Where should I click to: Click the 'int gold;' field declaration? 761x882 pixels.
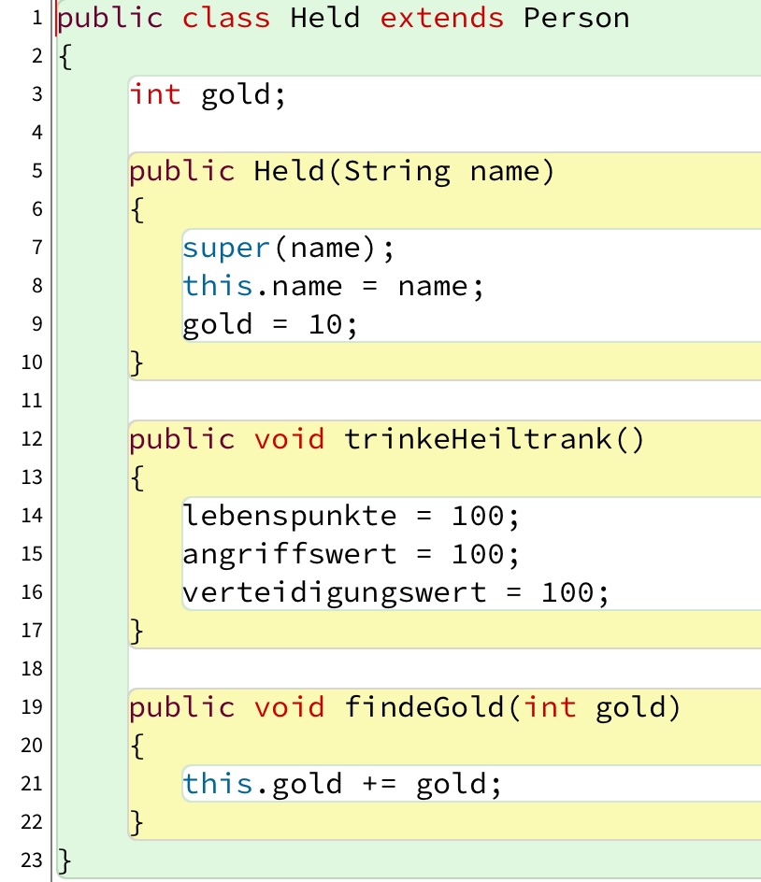tap(207, 94)
